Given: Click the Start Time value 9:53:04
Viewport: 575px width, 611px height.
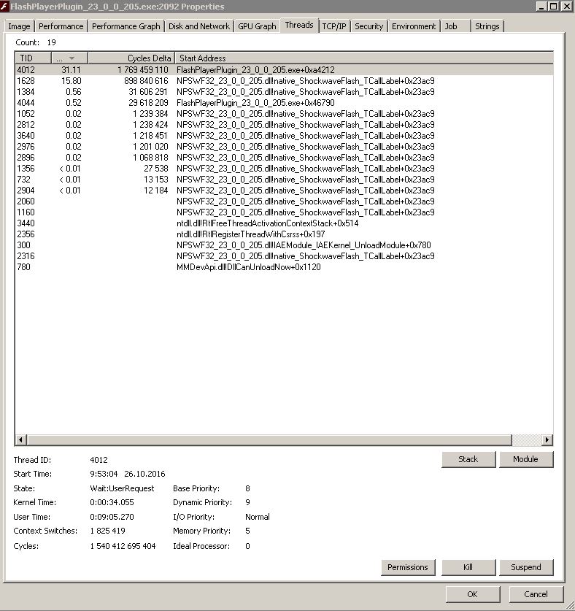Looking at the screenshot, I should pos(104,474).
